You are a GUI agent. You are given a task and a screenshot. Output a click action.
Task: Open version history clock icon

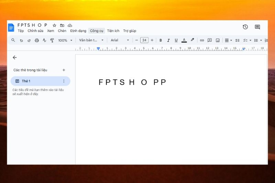coord(245,27)
